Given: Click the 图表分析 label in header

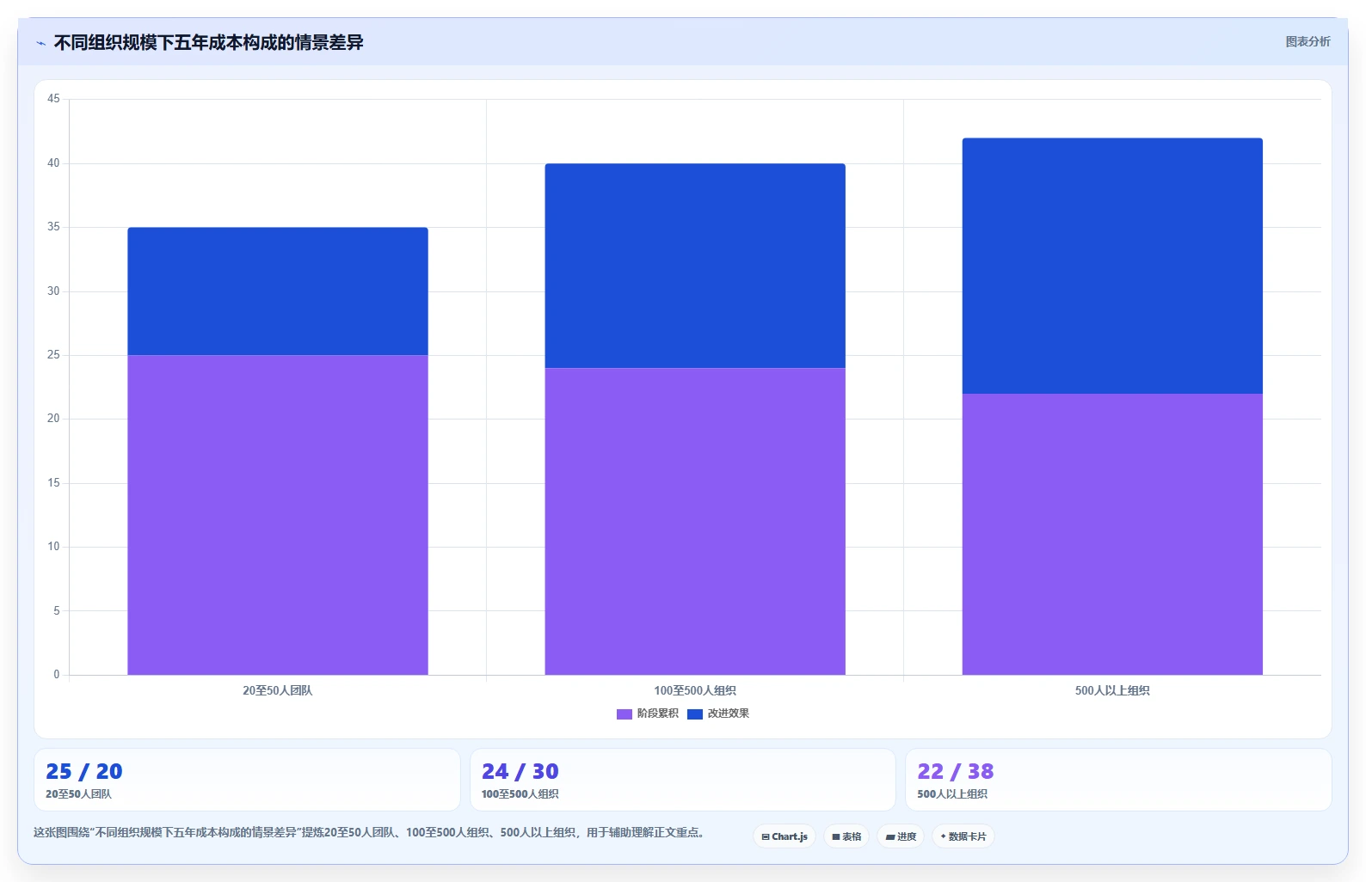Looking at the screenshot, I should (x=1308, y=41).
